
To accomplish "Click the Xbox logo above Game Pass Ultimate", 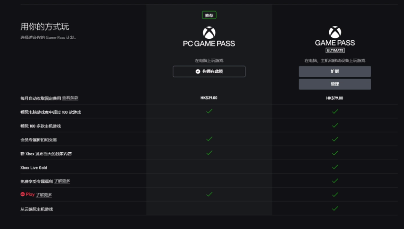I will pyautogui.click(x=335, y=32).
